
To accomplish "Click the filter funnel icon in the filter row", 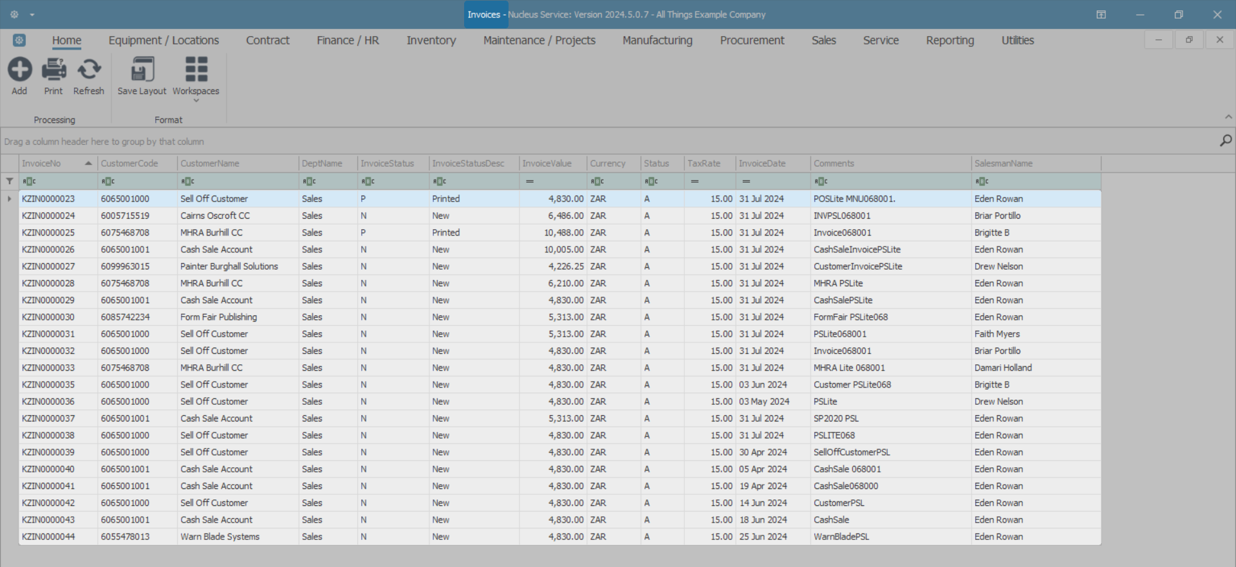I will (10, 181).
